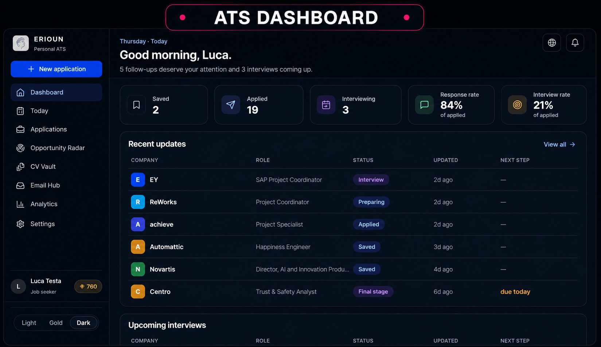Screen dimensions: 601x347
Task: Click the 'Trust & Safety Analyst' role
Action: [x=286, y=292]
